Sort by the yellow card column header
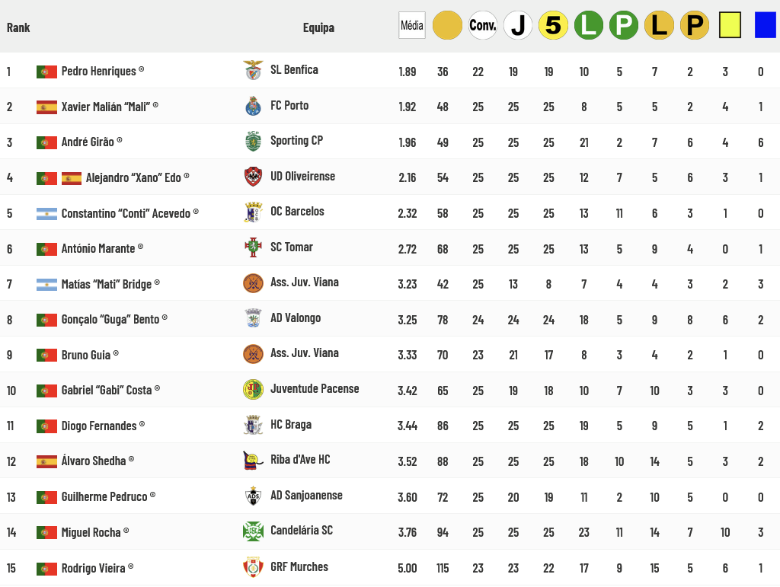This screenshot has height=587, width=780. (730, 25)
